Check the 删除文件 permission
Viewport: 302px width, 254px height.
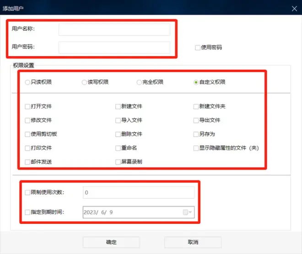coord(118,134)
